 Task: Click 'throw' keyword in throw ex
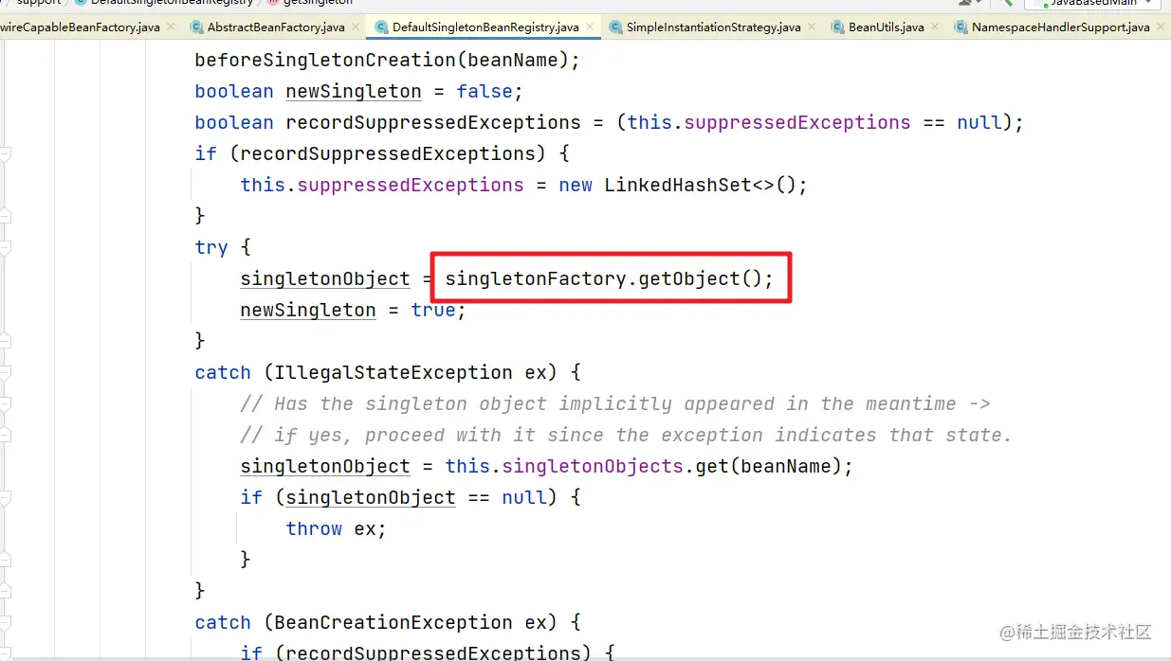point(314,528)
